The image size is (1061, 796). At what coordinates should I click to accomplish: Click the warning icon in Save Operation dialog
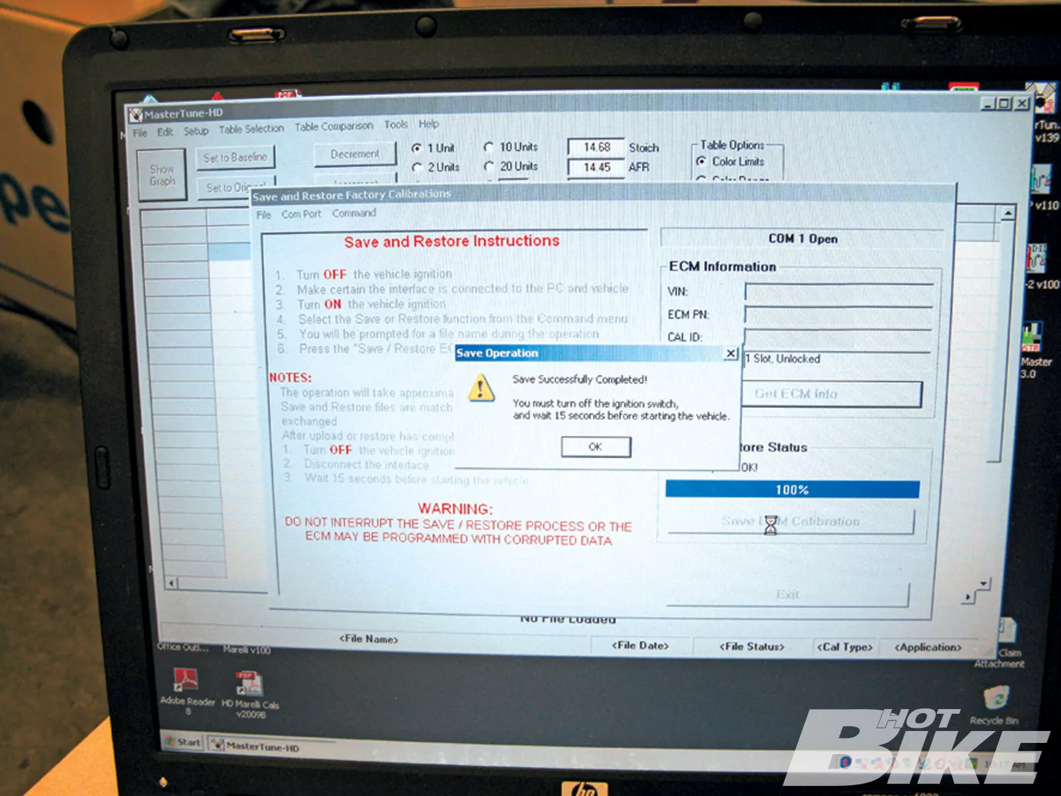pyautogui.click(x=481, y=387)
